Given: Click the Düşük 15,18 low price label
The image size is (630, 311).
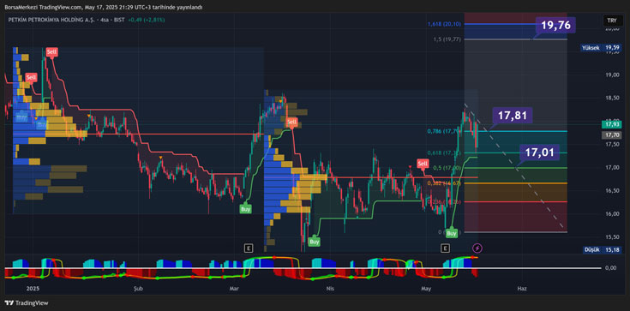Looking at the screenshot, I should [602, 249].
